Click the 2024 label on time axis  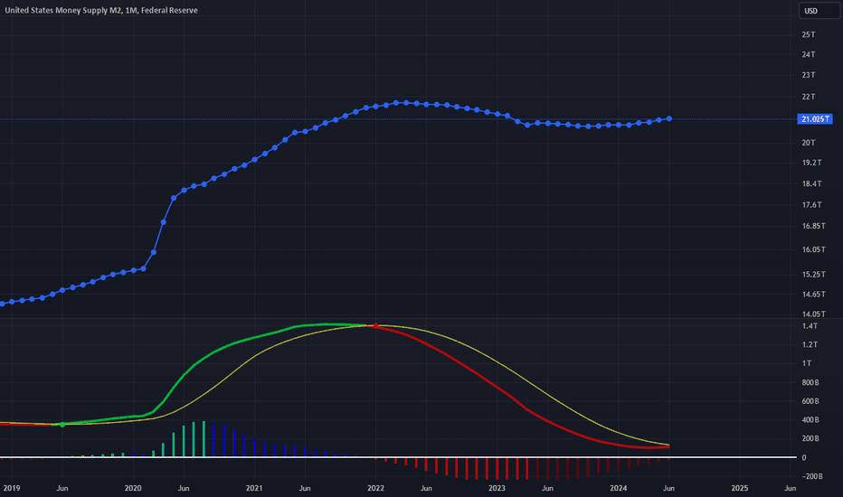(x=619, y=488)
